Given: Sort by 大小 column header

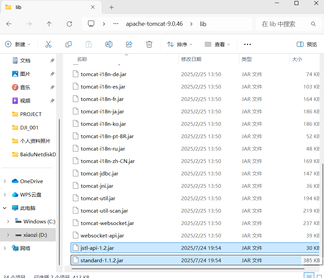Looking at the screenshot, I should coord(297,59).
